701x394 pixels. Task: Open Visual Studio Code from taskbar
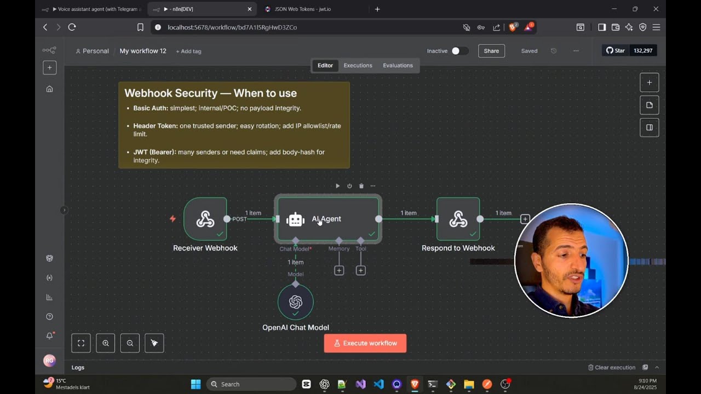coord(378,384)
